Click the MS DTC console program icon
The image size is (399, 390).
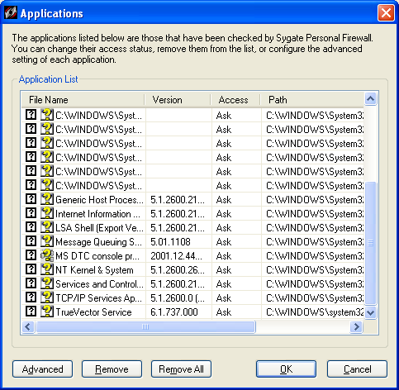tap(47, 255)
